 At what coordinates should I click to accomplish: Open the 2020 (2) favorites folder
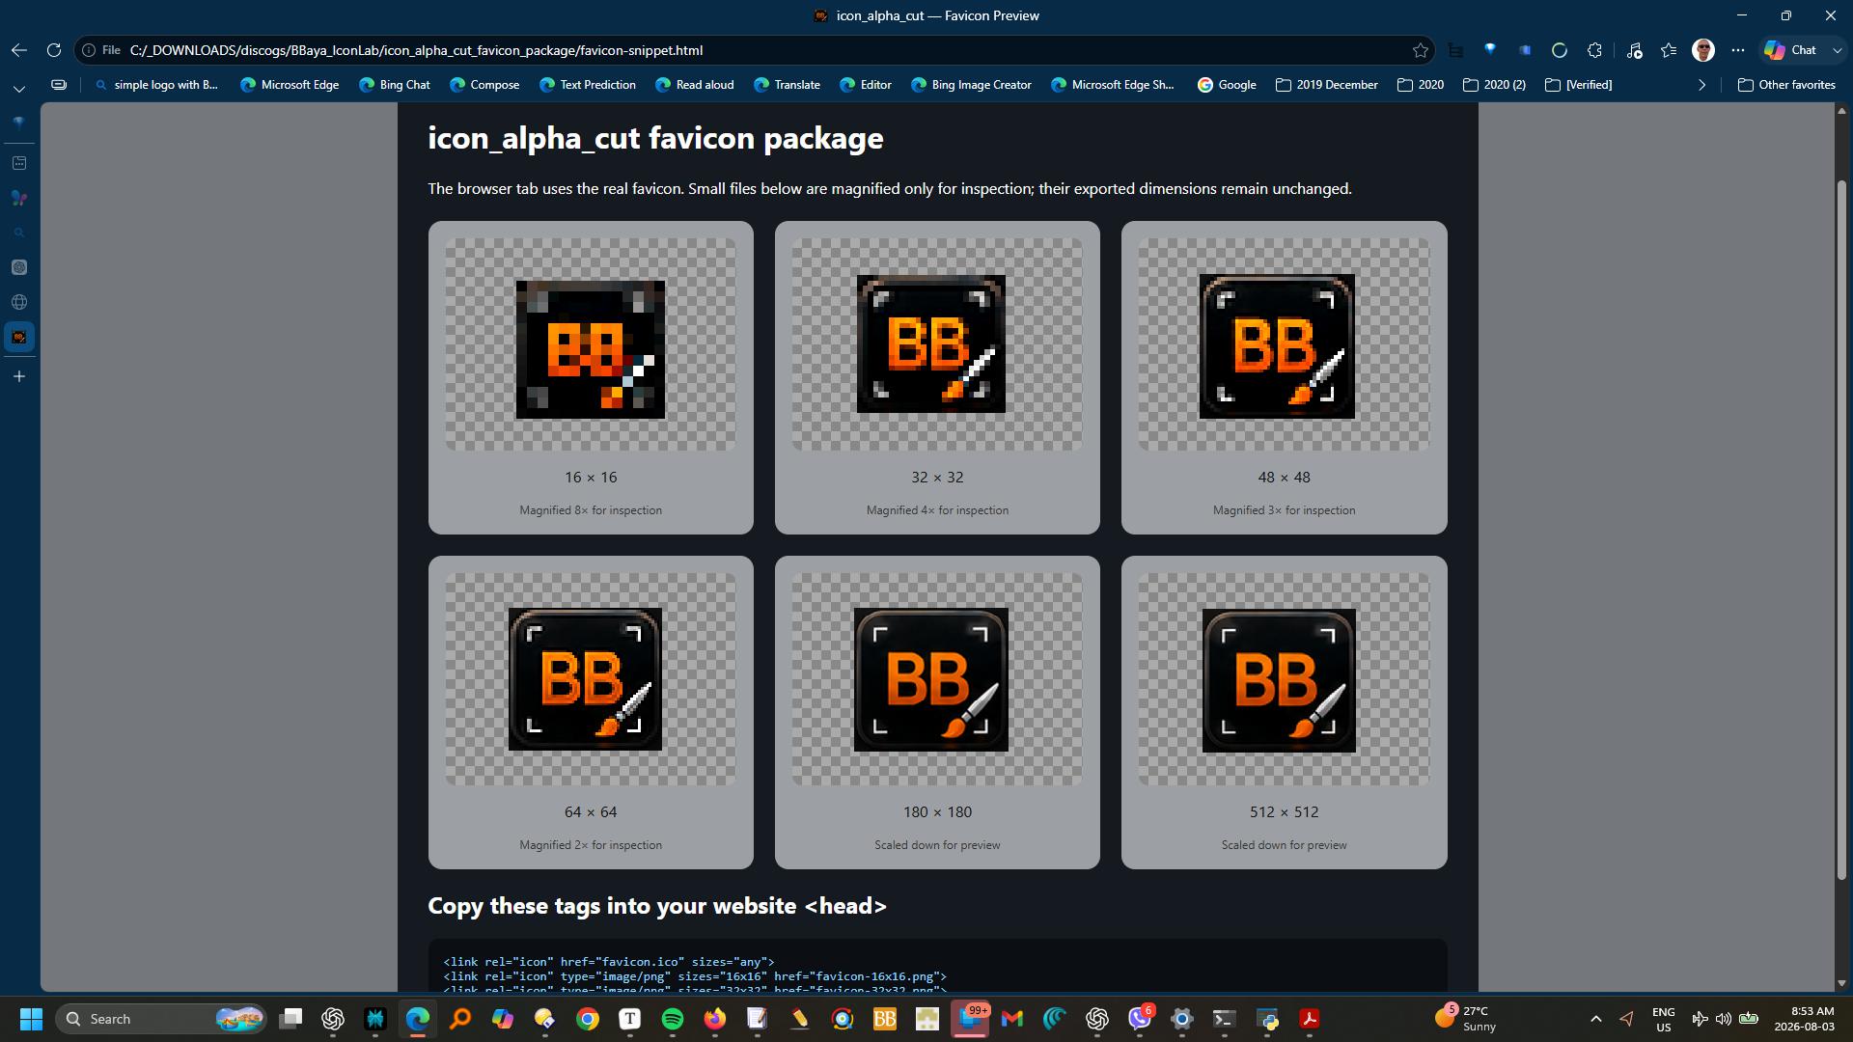coord(1495,85)
